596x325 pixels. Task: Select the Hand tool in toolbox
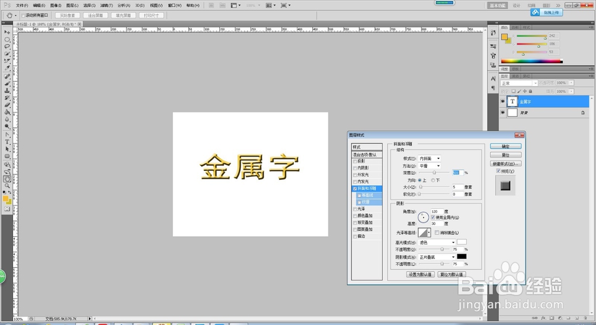[x=7, y=179]
